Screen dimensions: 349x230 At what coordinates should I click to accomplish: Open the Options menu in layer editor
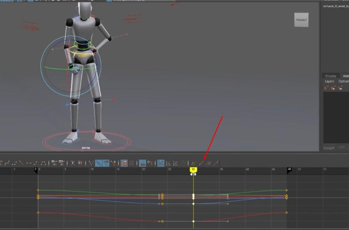point(343,81)
